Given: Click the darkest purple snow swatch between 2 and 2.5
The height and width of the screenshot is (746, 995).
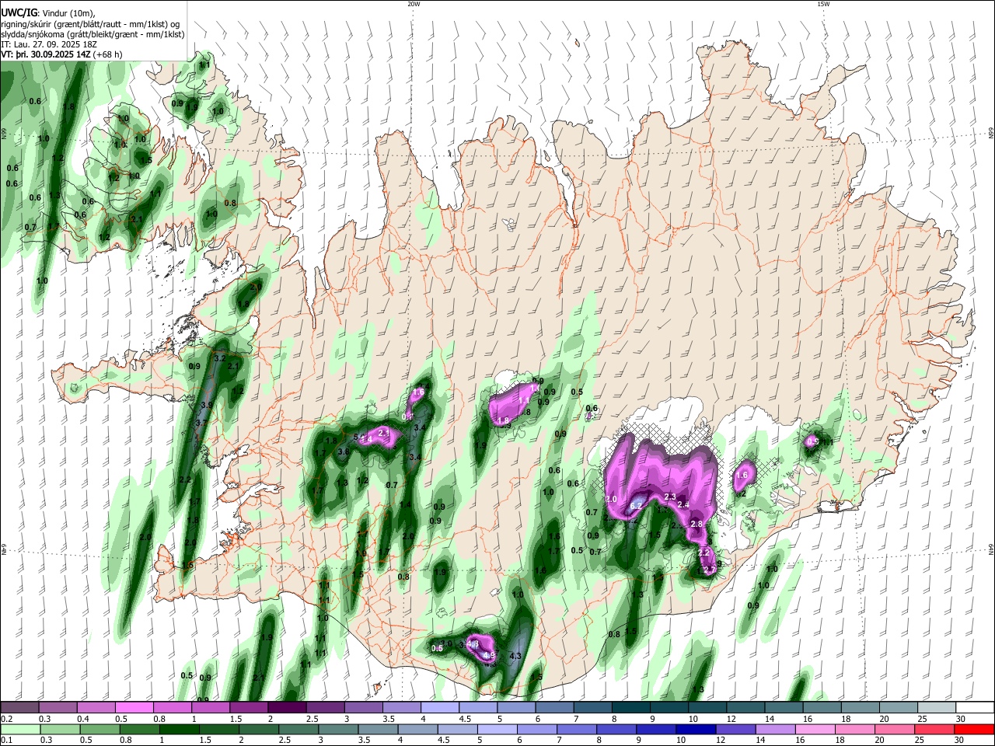Looking at the screenshot, I should [287, 708].
